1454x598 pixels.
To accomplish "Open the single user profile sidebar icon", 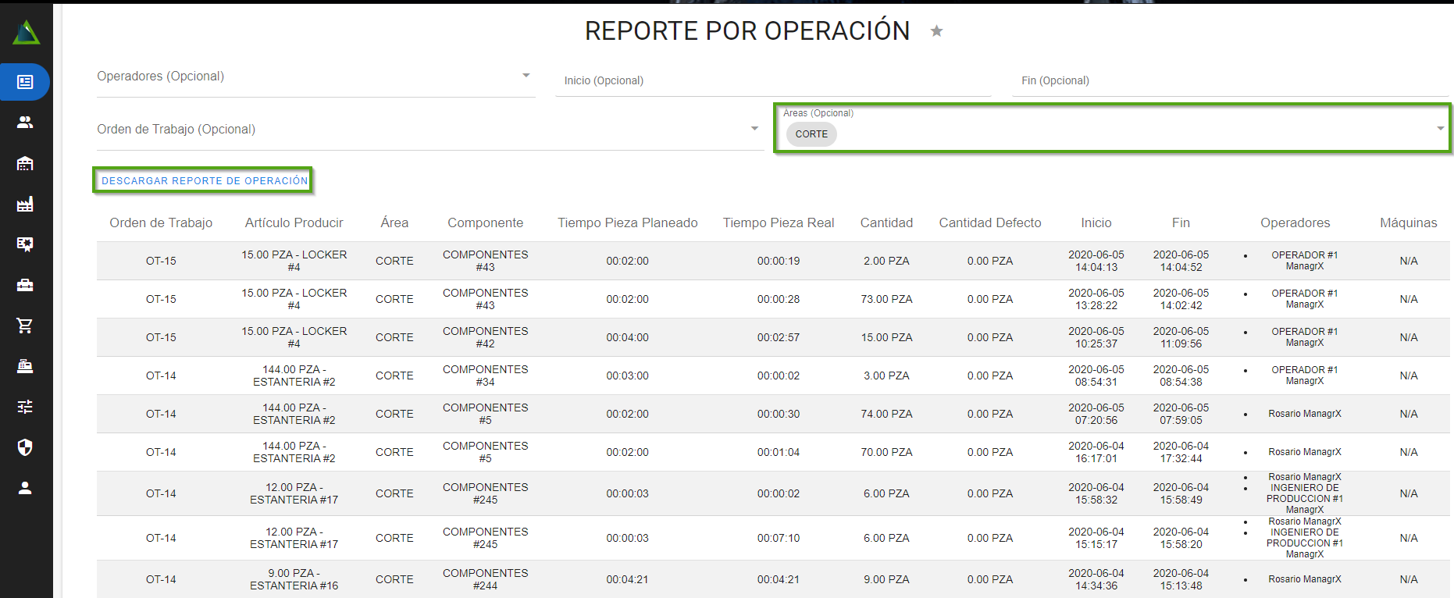I will coord(25,488).
